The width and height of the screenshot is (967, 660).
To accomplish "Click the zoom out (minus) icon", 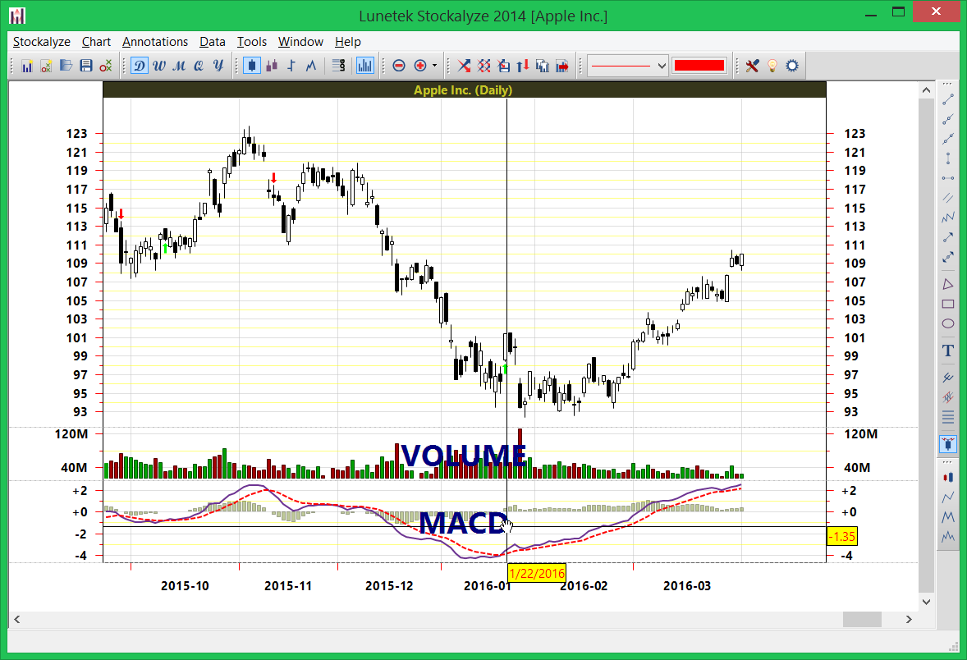I will pos(399,65).
